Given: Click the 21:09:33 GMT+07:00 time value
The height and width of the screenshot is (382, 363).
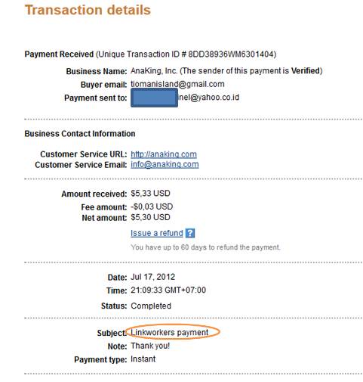Looking at the screenshot, I should (x=168, y=290).
